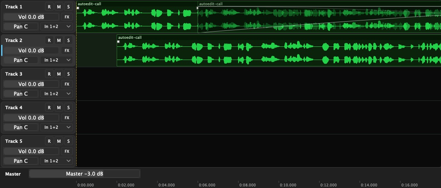Image resolution: width=441 pixels, height=188 pixels.
Task: Click the 0:14.000 ruler mark
Action: pos(369,185)
